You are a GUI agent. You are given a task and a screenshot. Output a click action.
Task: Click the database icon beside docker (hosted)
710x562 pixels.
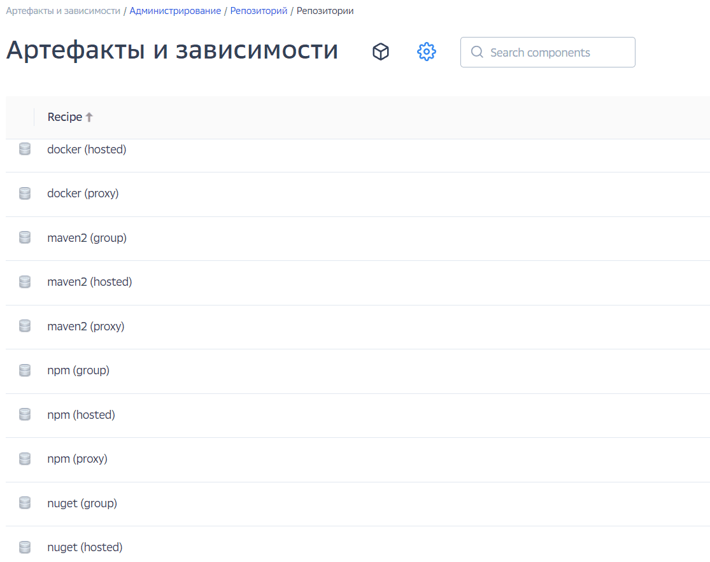24,149
